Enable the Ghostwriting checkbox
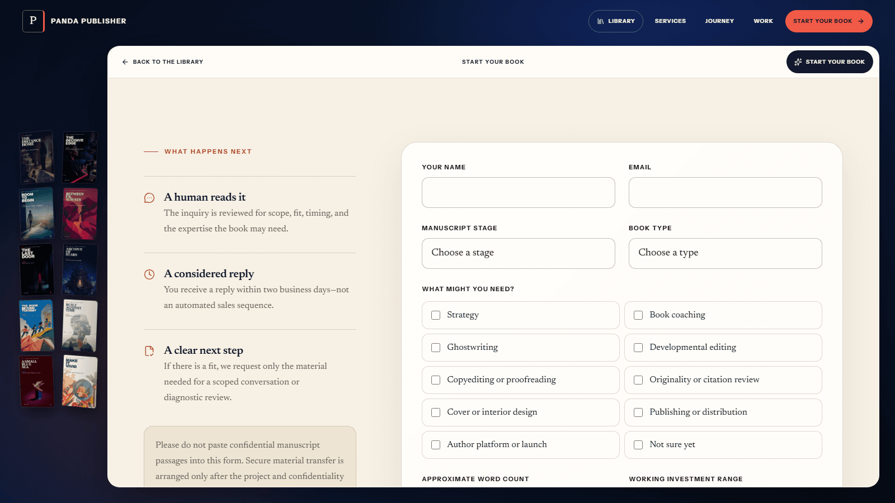 (x=436, y=348)
